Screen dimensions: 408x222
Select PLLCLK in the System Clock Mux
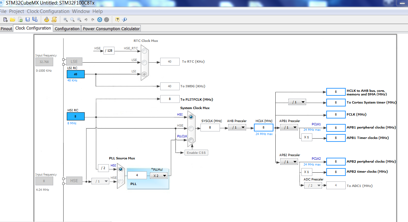(x=191, y=140)
